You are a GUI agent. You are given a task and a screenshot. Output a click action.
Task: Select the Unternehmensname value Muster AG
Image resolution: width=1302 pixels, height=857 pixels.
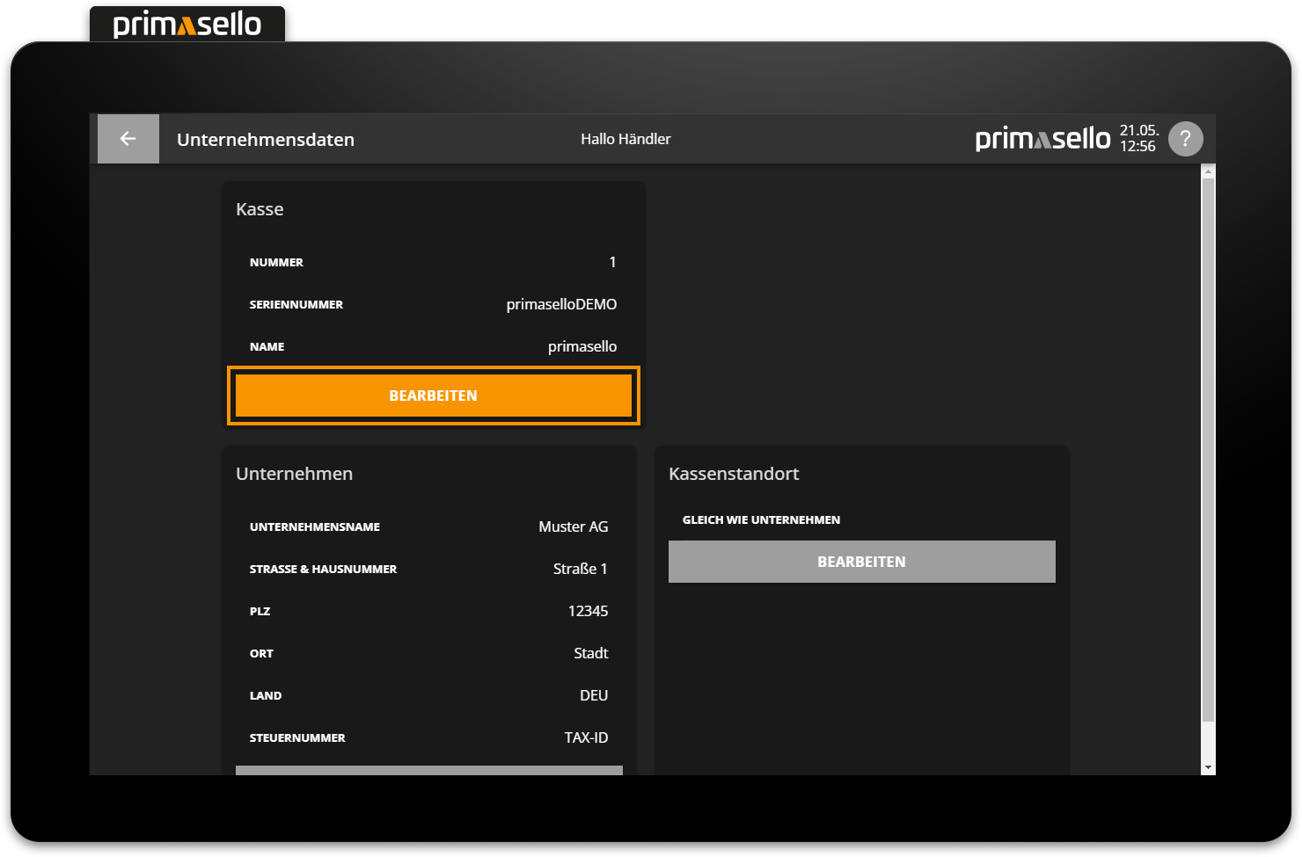point(573,527)
